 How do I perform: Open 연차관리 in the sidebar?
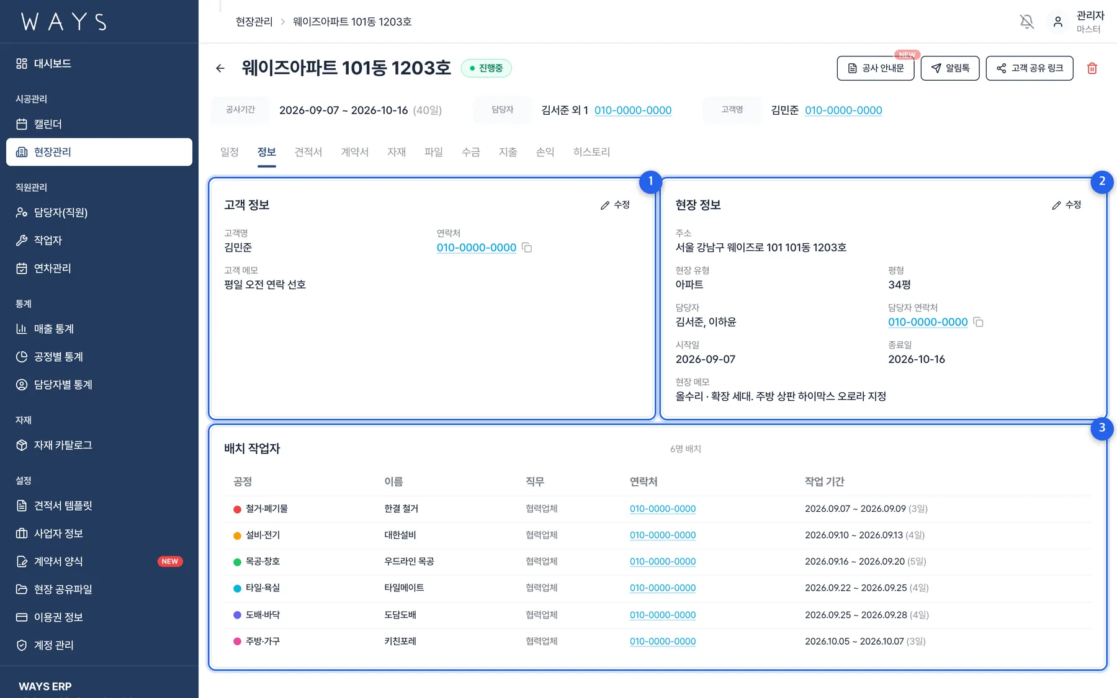click(x=99, y=268)
